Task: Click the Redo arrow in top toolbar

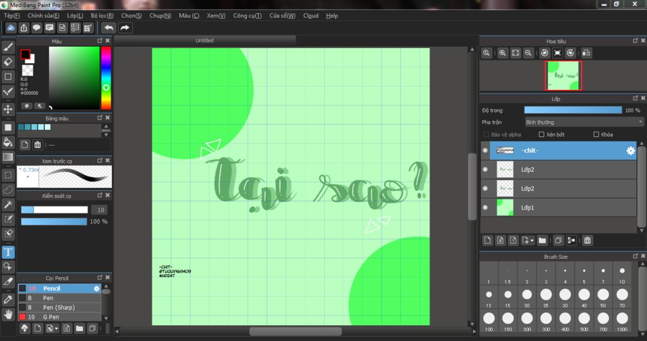Action: 124,28
